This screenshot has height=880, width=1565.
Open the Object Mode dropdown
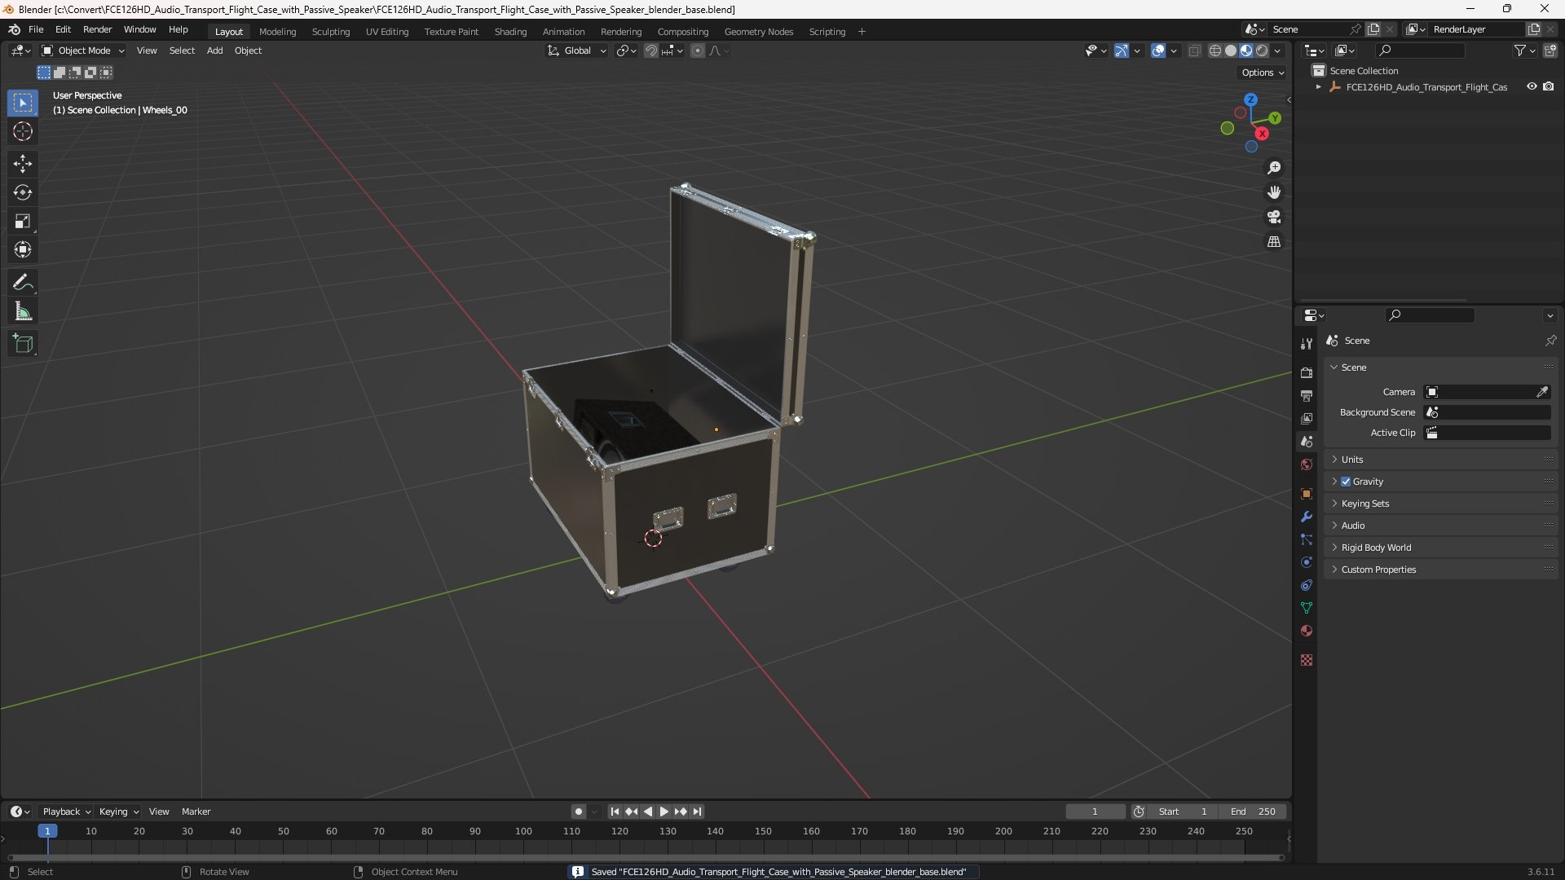pyautogui.click(x=83, y=51)
